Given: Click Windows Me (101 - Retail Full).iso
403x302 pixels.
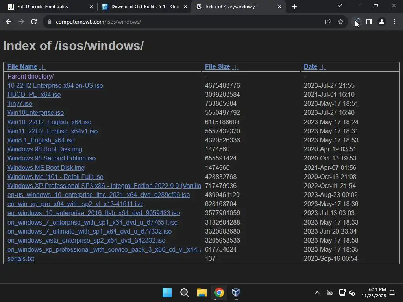Looking at the screenshot, I should tap(55, 177).
